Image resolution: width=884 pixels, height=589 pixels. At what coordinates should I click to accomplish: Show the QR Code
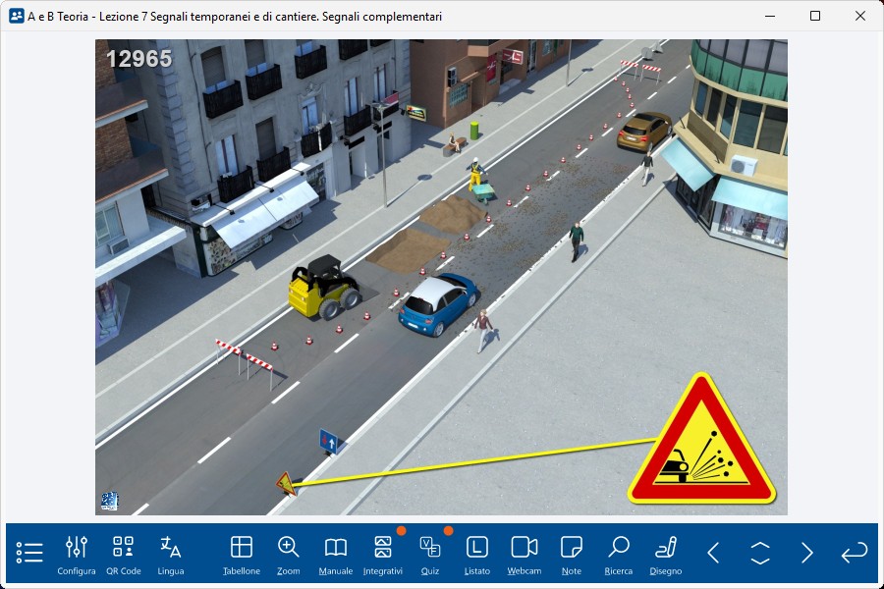point(124,554)
